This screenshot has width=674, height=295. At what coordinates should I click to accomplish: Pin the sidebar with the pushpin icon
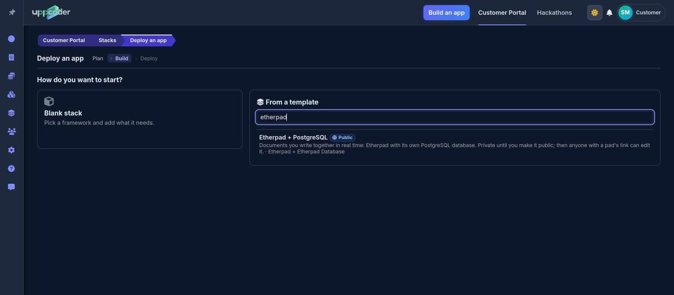click(12, 12)
